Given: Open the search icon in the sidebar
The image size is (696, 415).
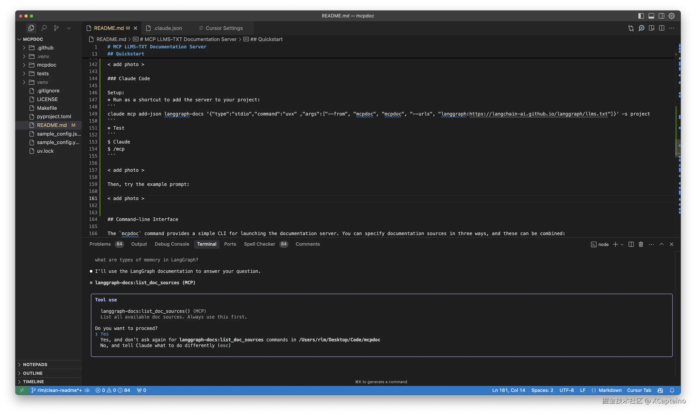Looking at the screenshot, I should pyautogui.click(x=44, y=28).
